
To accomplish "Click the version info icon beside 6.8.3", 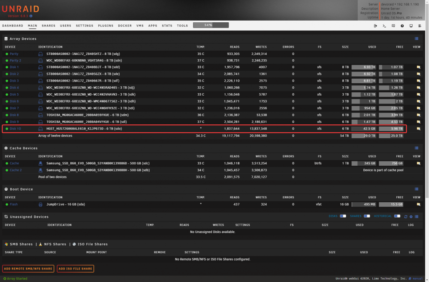I will (x=31, y=16).
